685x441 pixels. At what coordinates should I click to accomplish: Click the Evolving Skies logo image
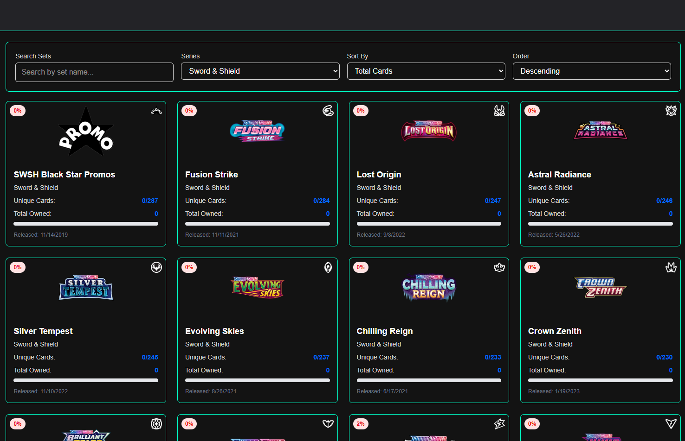pyautogui.click(x=258, y=287)
